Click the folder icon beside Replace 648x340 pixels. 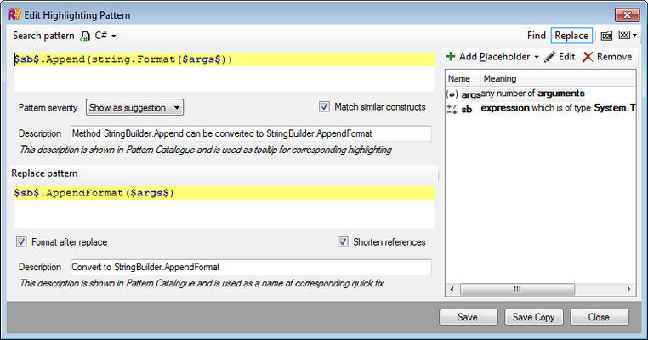606,36
